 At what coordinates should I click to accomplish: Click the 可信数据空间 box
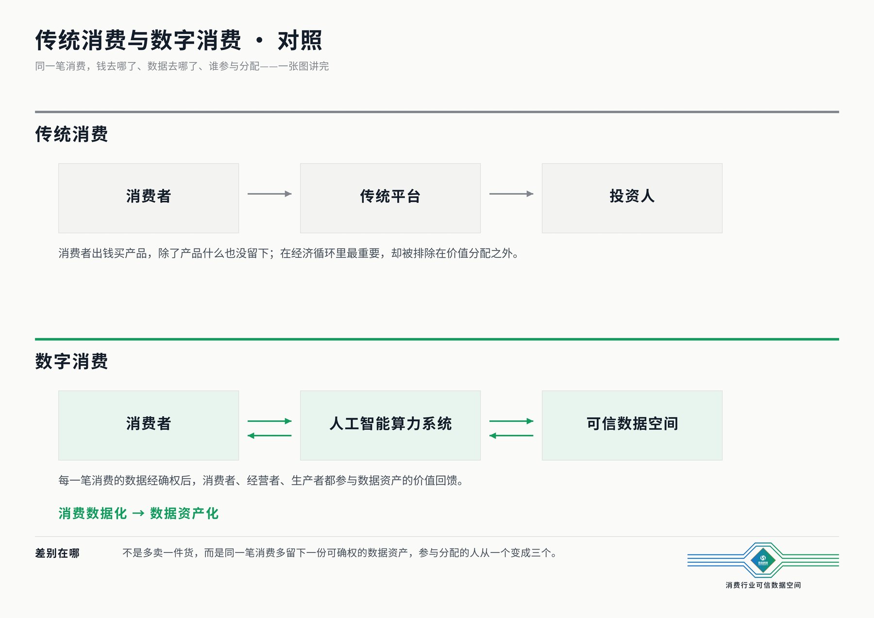(x=632, y=425)
